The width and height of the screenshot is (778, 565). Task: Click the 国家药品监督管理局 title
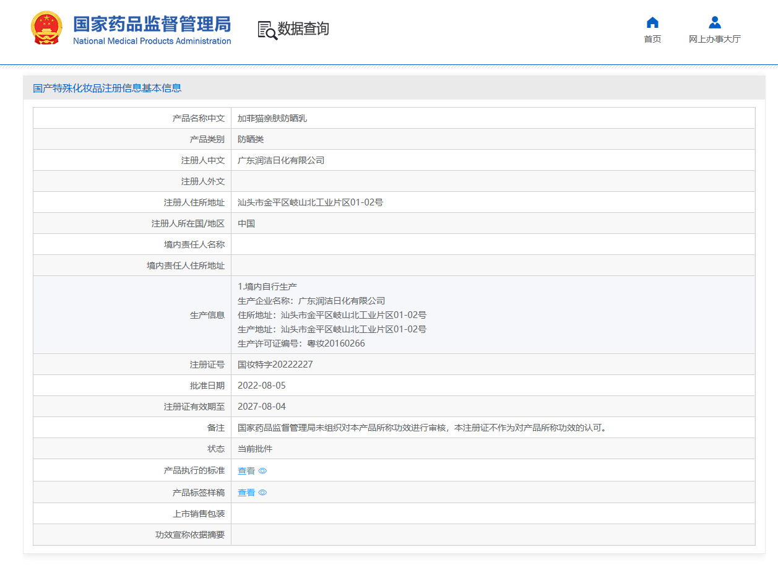152,24
